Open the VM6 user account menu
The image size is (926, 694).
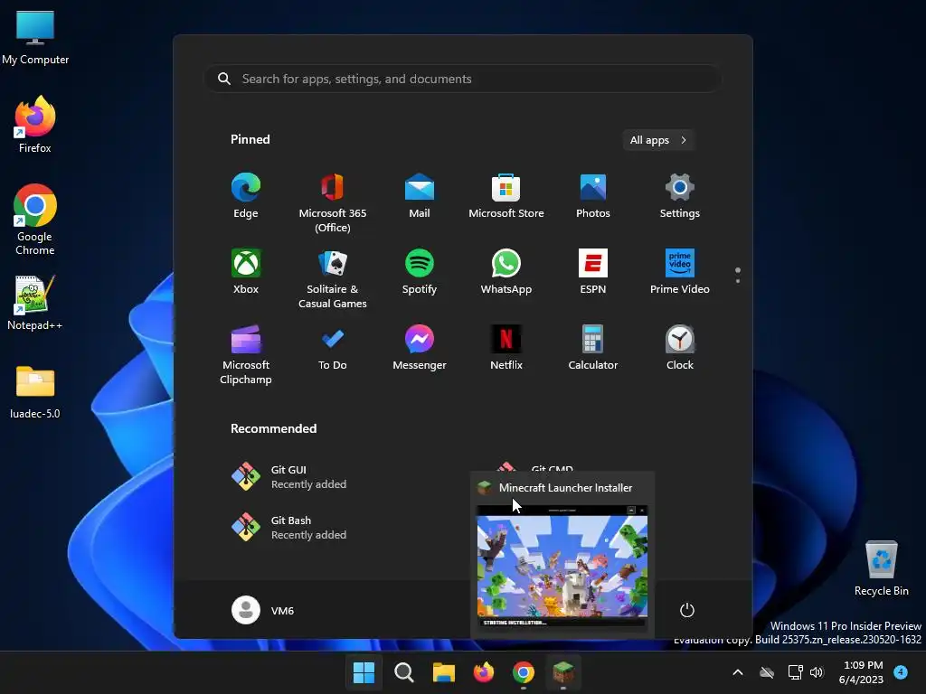[263, 610]
